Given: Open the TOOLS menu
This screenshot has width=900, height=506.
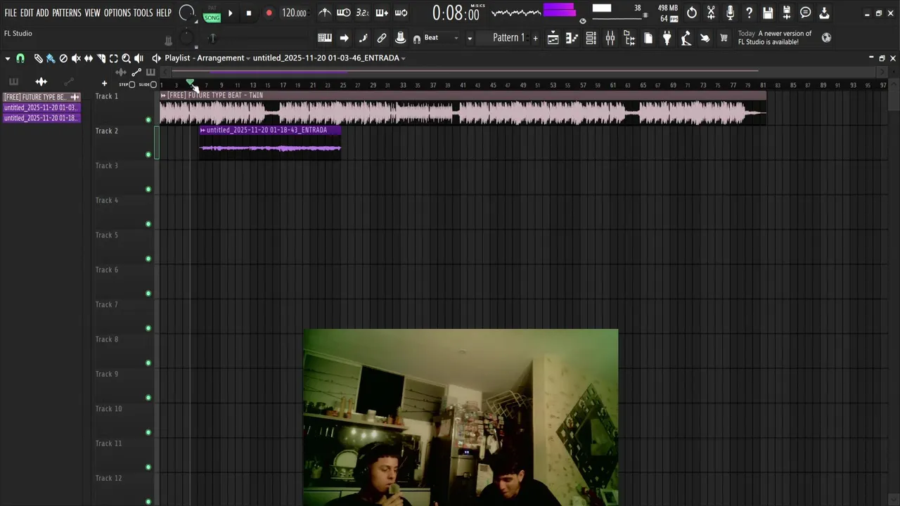Looking at the screenshot, I should point(143,13).
